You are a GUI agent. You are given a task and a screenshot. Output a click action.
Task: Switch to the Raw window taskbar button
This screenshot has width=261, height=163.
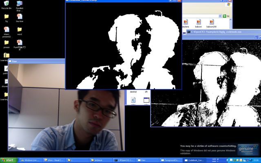(x=148, y=160)
